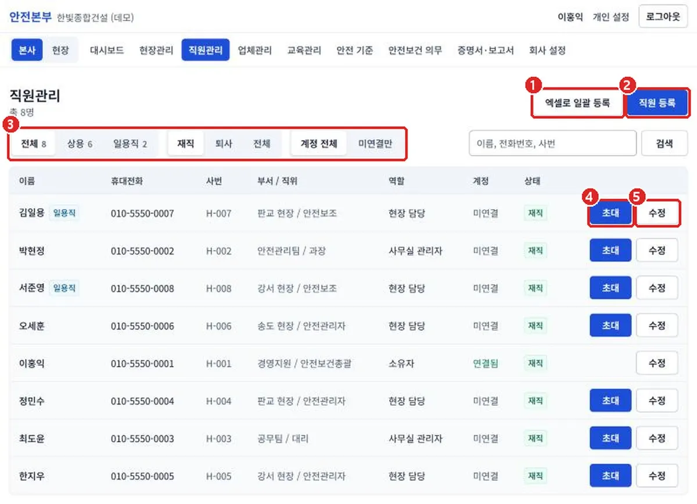Click the blue 직원 등록 button
Image resolution: width=697 pixels, height=504 pixels.
coord(658,103)
